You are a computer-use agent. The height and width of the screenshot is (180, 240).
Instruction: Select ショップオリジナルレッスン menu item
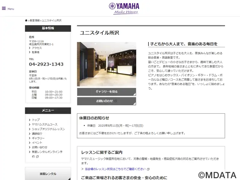(x=48, y=129)
